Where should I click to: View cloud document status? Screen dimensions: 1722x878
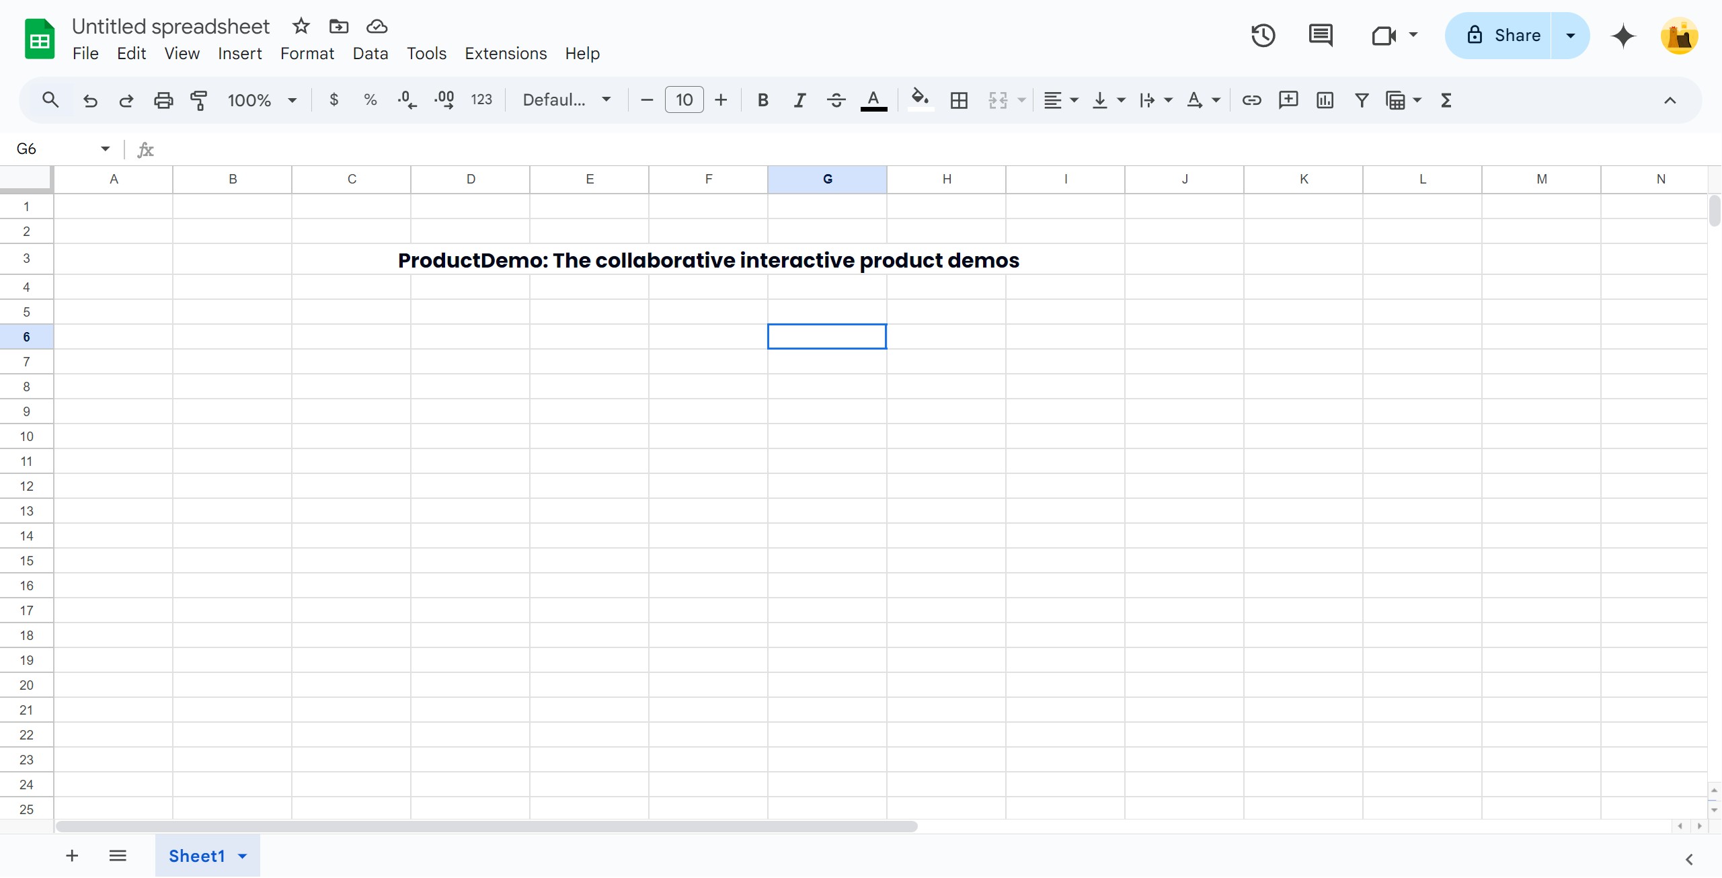tap(377, 26)
